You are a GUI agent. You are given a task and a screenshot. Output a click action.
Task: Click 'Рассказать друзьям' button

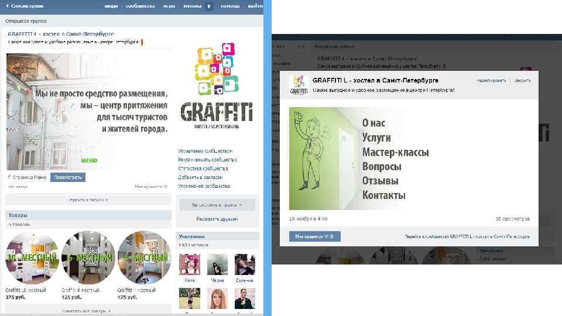point(217,219)
